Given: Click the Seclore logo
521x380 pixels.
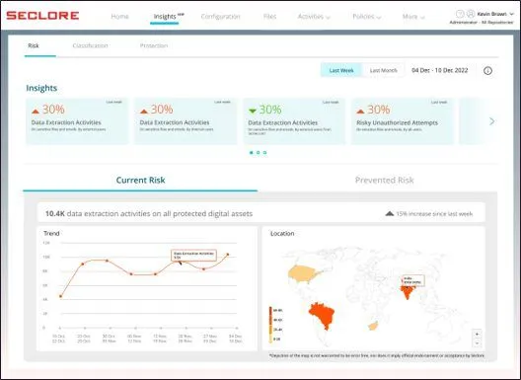Looking at the screenshot, I should point(42,15).
